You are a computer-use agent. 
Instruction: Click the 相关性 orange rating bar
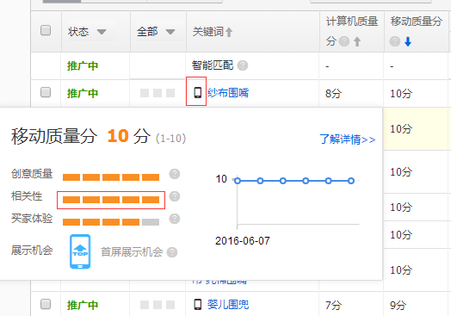pyautogui.click(x=111, y=200)
